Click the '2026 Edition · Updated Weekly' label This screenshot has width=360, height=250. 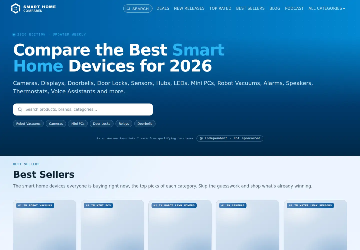pyautogui.click(x=51, y=34)
